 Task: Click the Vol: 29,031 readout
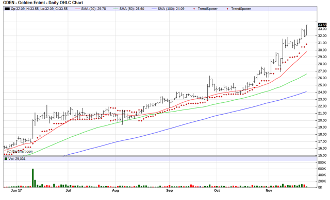tap(17, 159)
